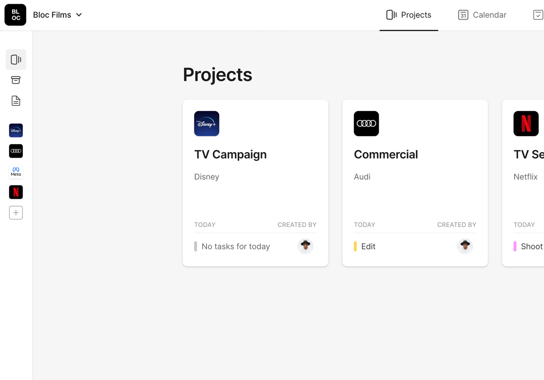Open the Audi project from sidebar
Screen dimensions: 544x380
(x=16, y=151)
